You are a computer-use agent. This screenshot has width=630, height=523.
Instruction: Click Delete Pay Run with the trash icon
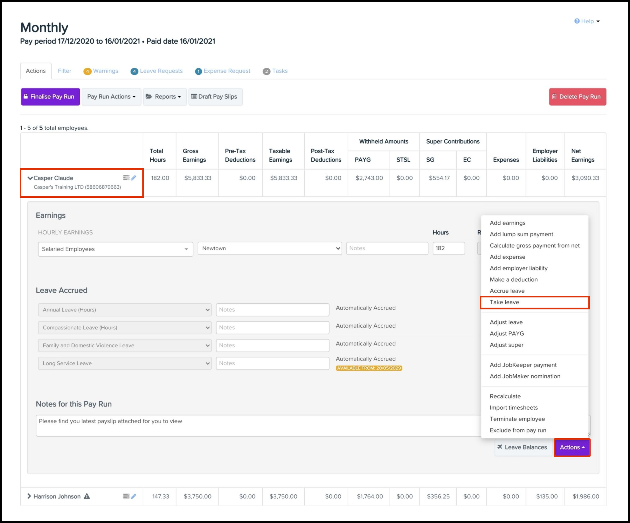577,97
